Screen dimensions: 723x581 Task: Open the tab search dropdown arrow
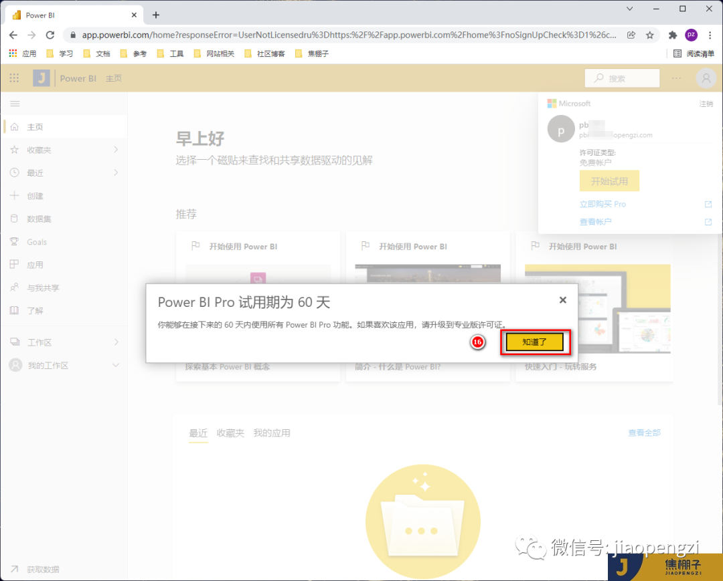click(629, 9)
